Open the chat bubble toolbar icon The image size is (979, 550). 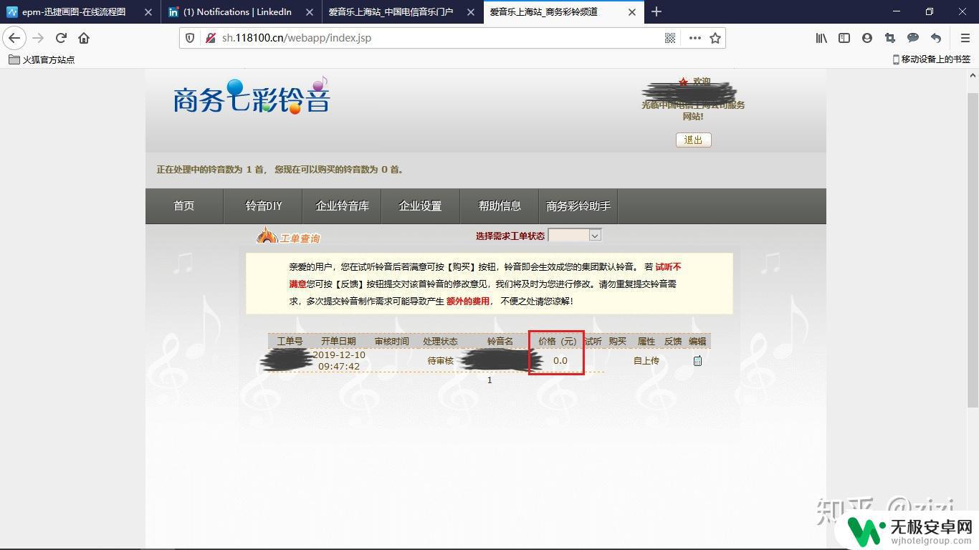[913, 38]
